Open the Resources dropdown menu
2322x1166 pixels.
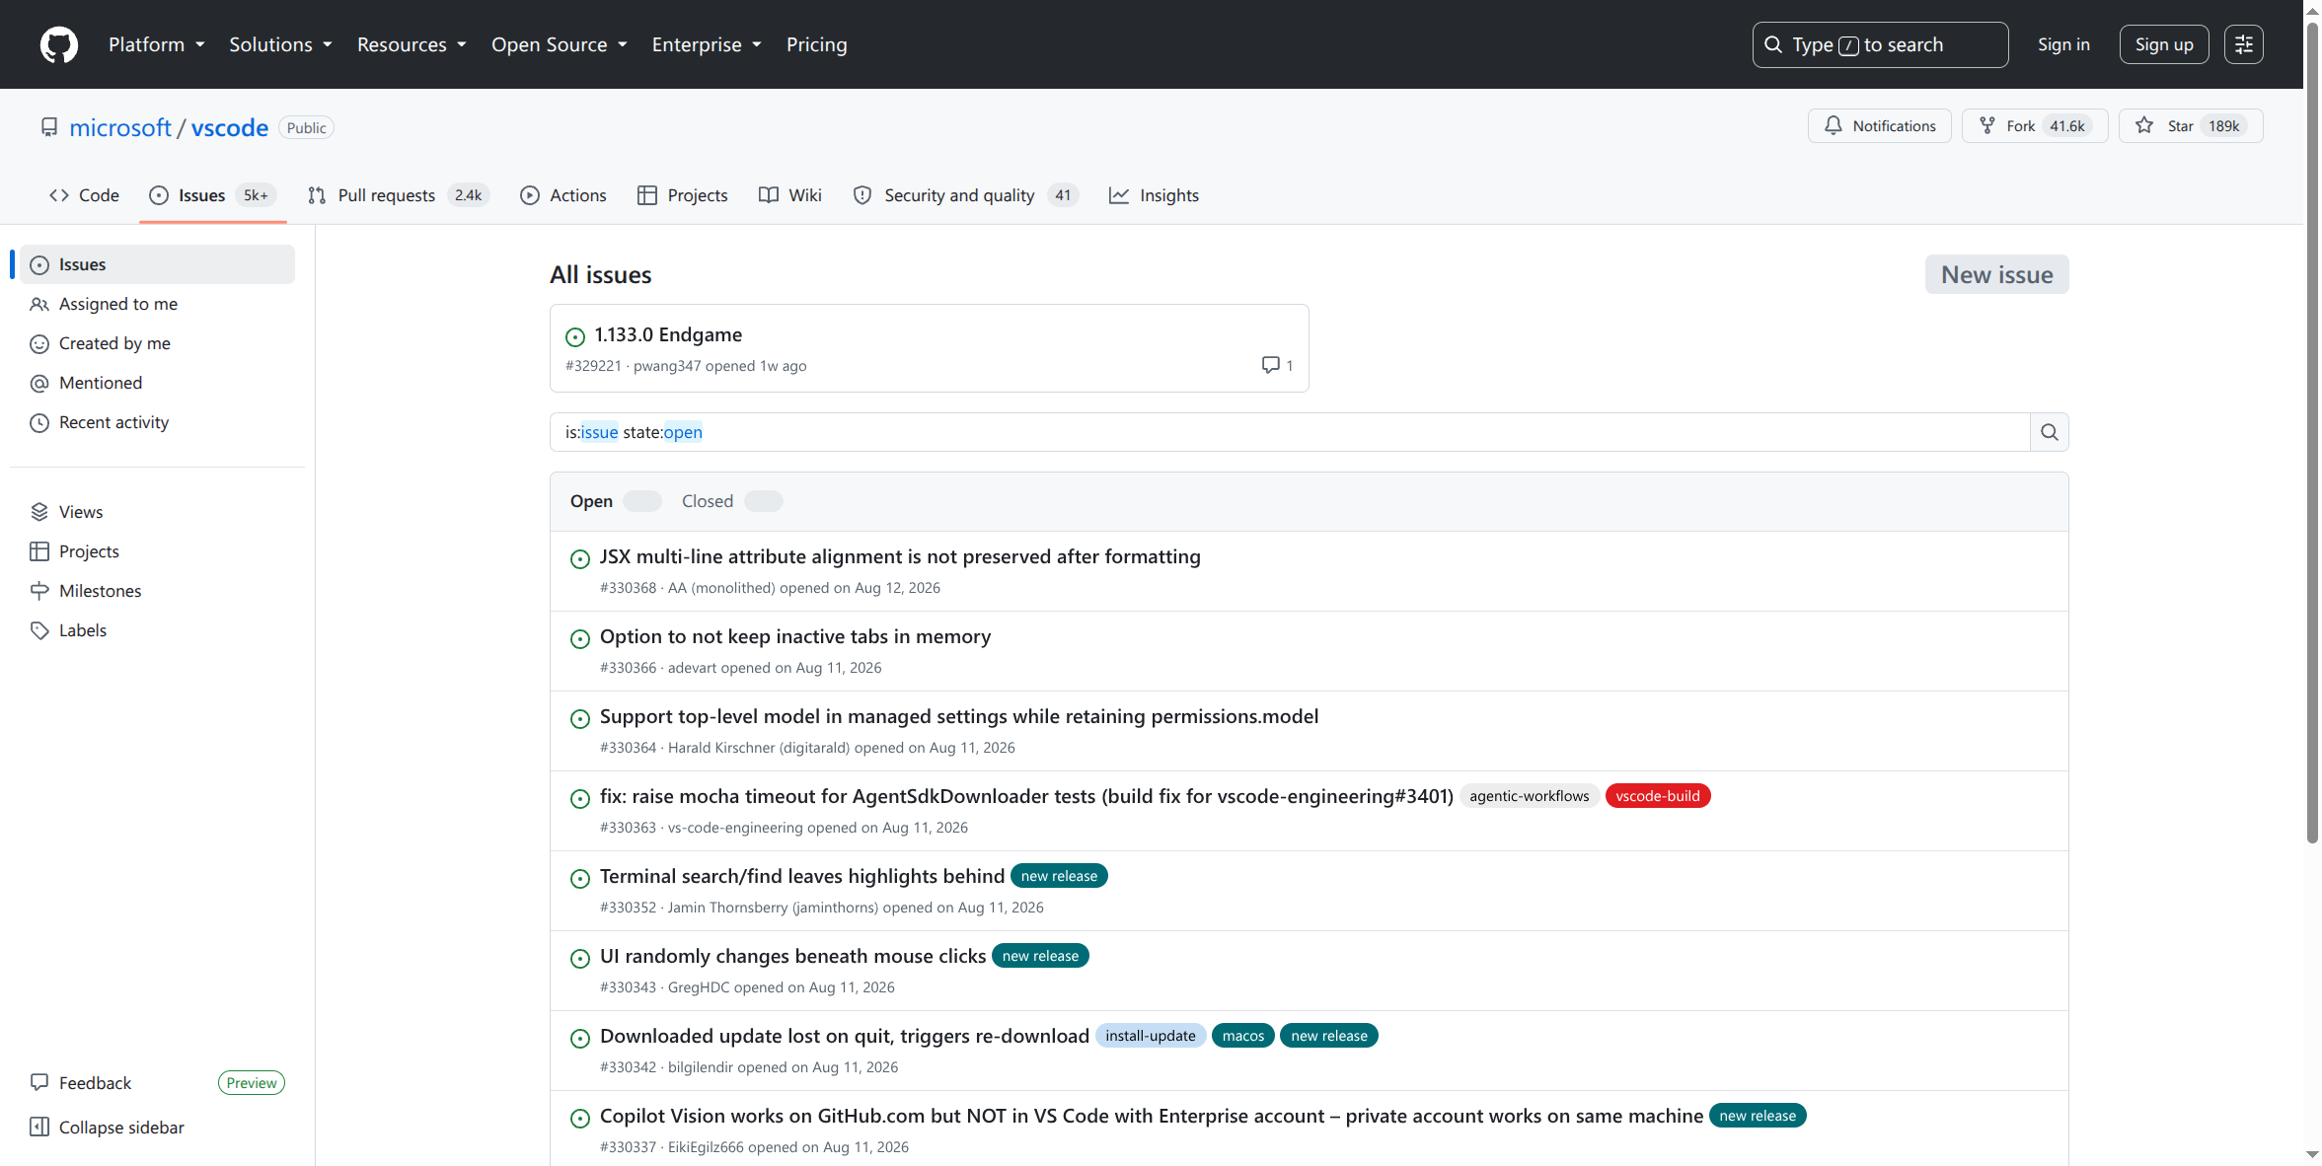412,44
